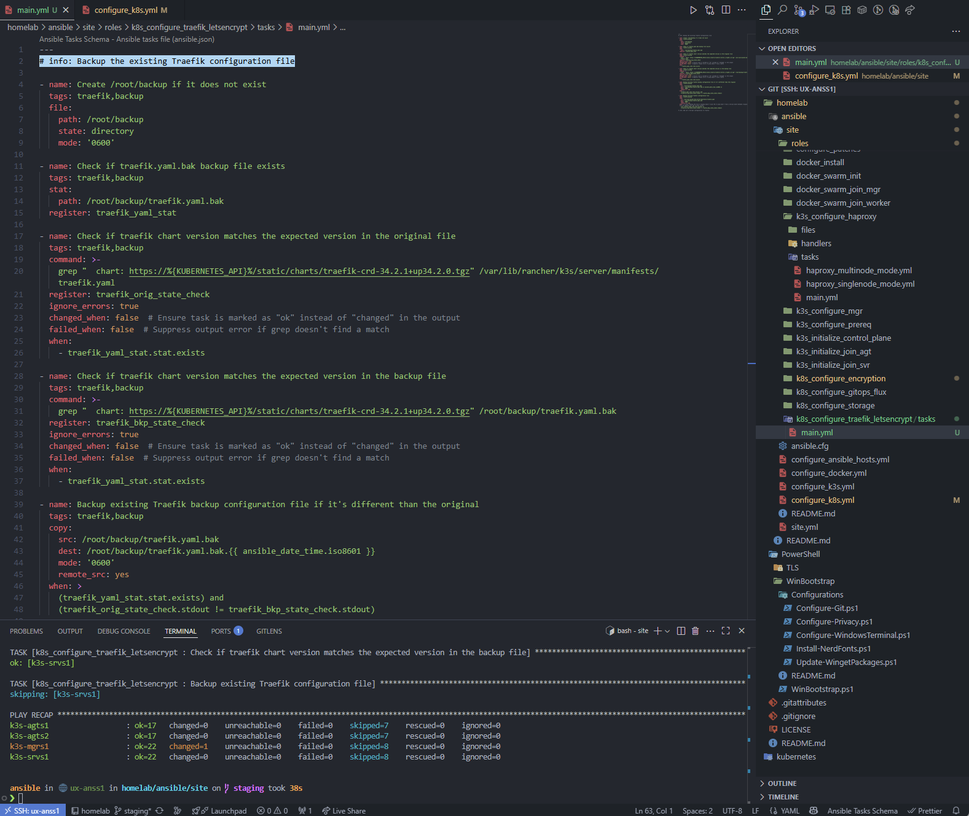Click Live Share in the status bar
The width and height of the screenshot is (969, 816).
343,810
